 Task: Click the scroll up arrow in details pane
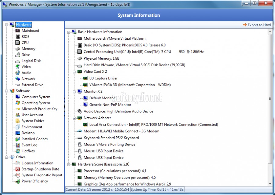(270, 31)
